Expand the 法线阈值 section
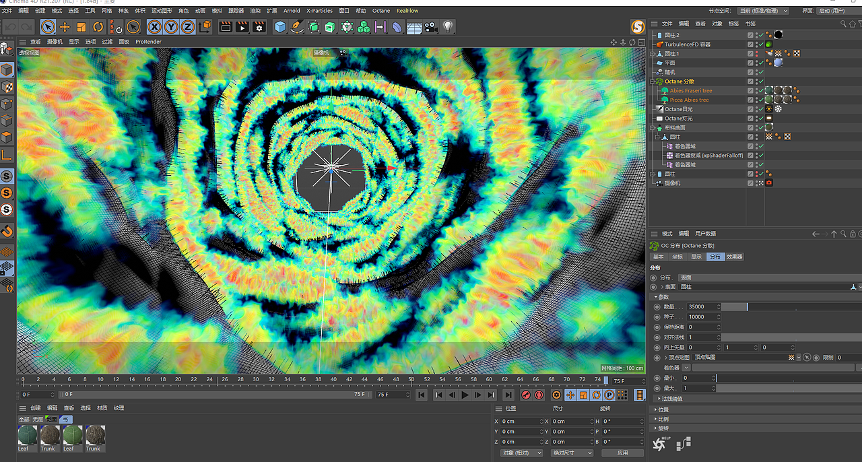Viewport: 862px width, 462px height. 659,399
